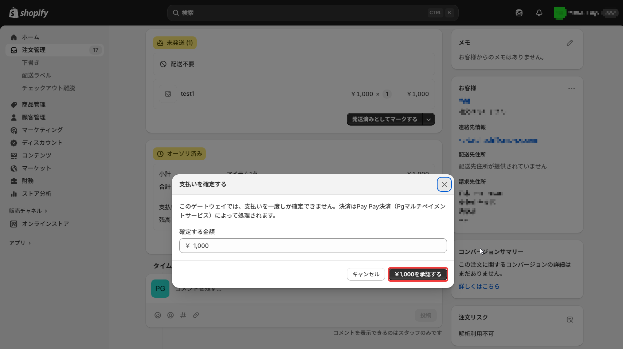The width and height of the screenshot is (623, 349).
Task: Open チェックアウト離脱 page
Action: pyautogui.click(x=48, y=88)
